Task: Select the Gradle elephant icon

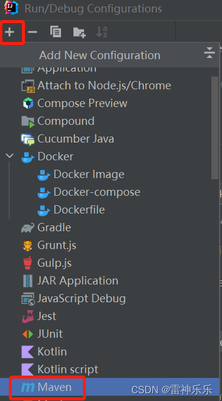Action: pos(28,228)
